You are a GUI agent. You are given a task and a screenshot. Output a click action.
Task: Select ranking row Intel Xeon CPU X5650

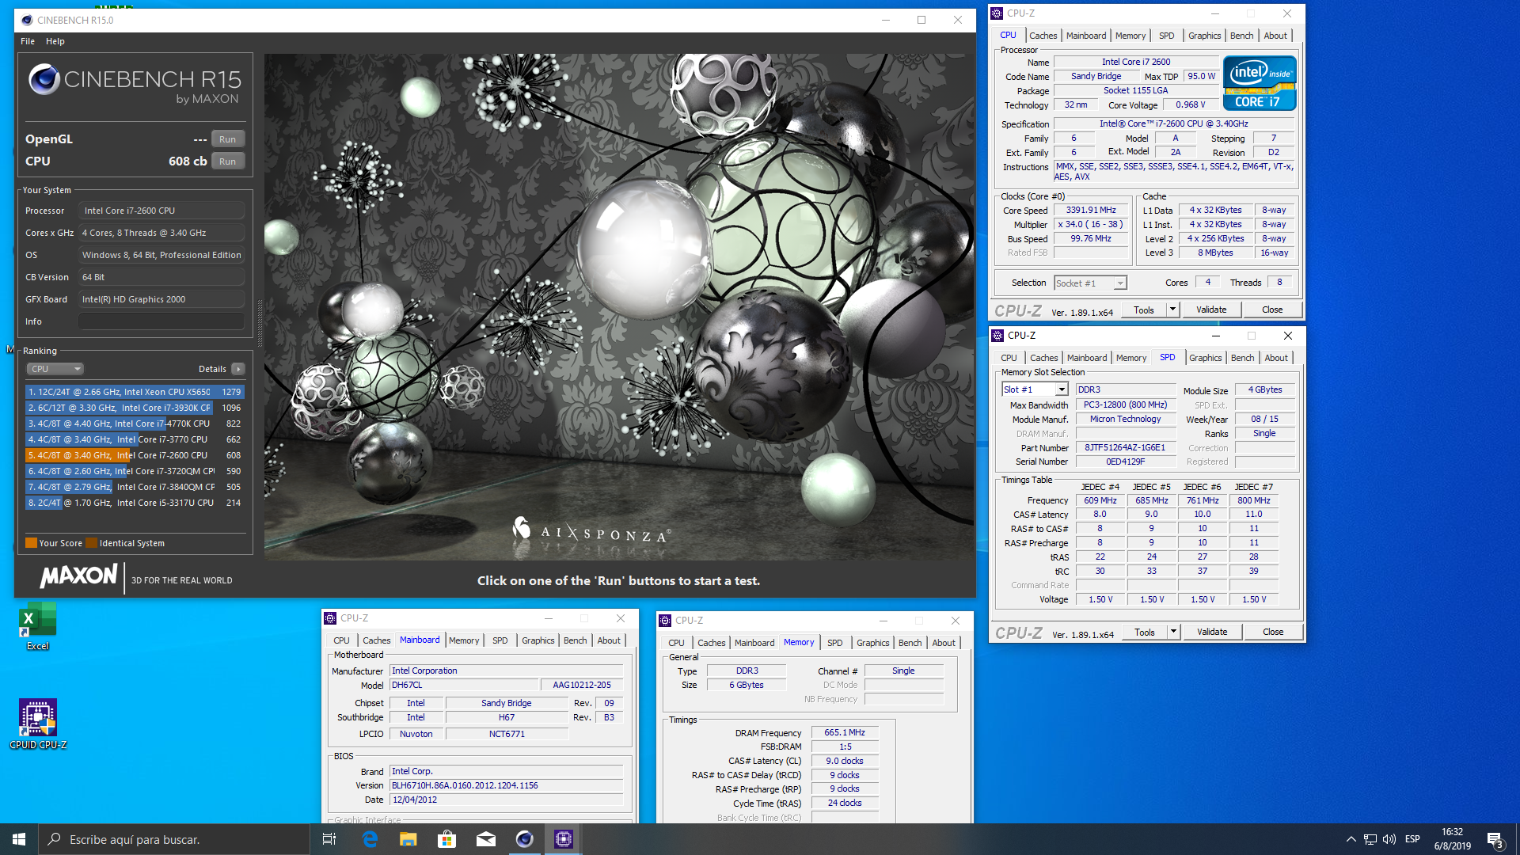tap(135, 392)
